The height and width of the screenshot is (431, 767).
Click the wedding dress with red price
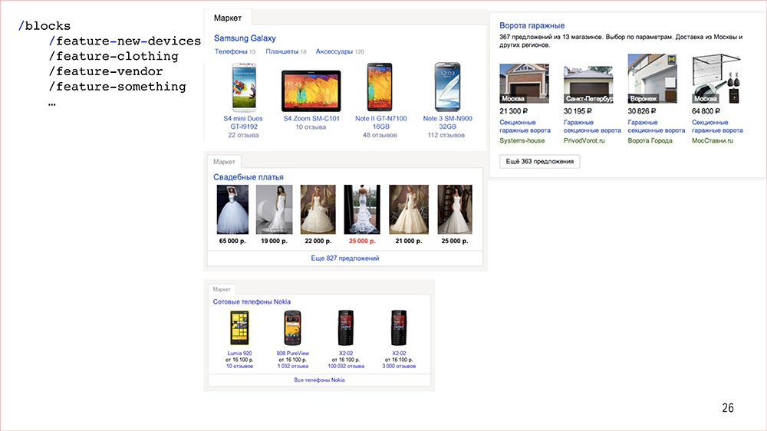tap(362, 209)
